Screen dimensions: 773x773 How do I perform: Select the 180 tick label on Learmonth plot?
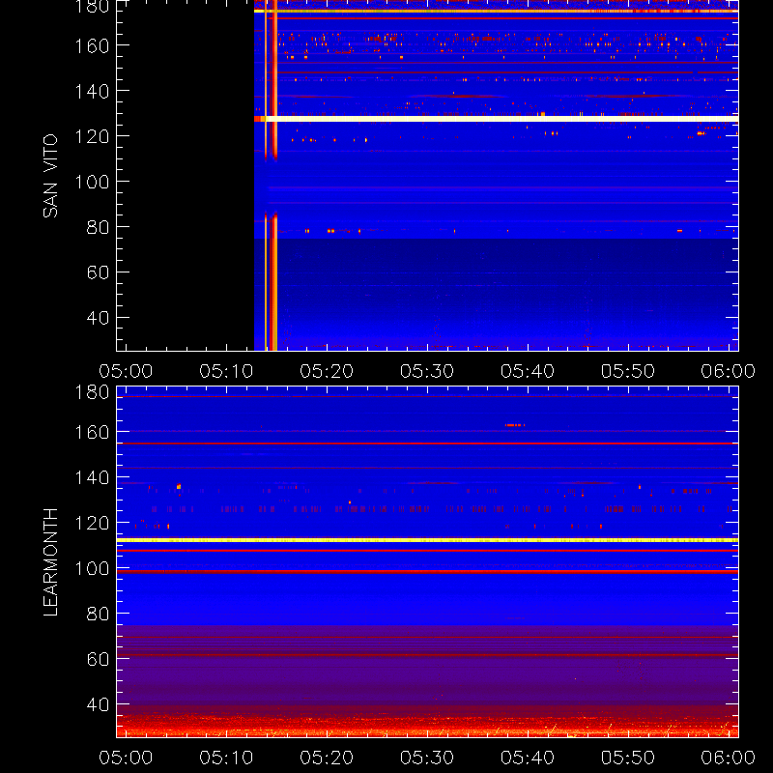[x=92, y=392]
